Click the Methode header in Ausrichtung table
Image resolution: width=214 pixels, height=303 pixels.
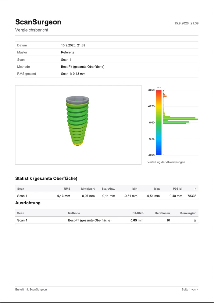pos(74,213)
